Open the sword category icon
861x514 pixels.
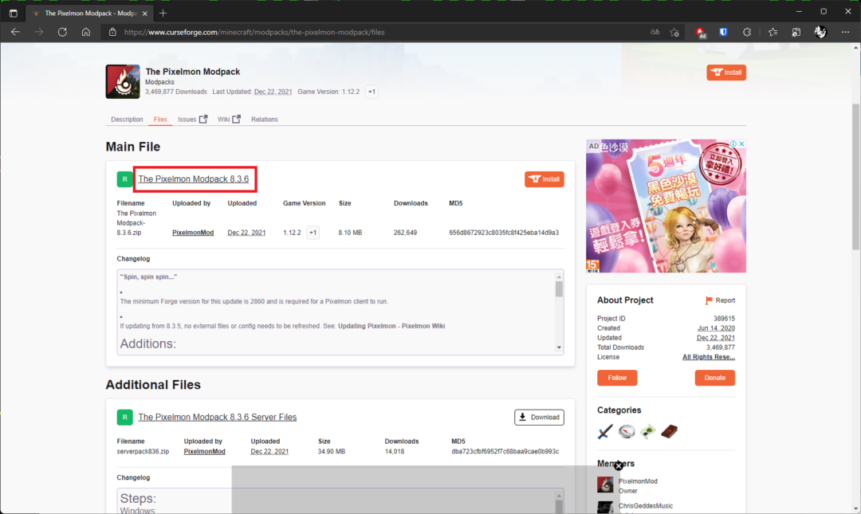(605, 432)
